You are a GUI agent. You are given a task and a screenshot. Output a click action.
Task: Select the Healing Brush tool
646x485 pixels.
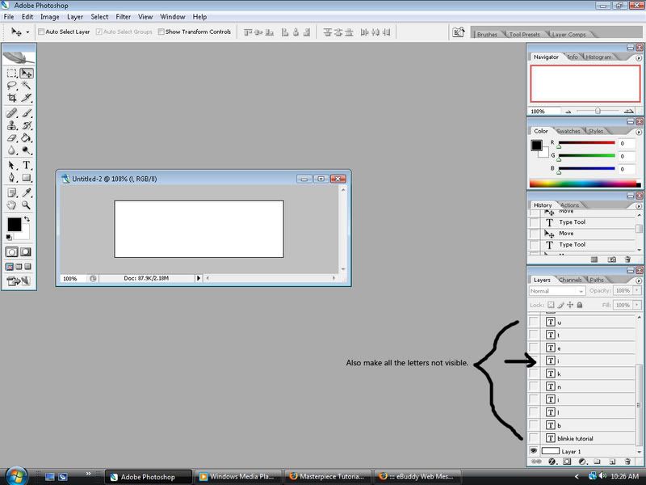pos(12,112)
